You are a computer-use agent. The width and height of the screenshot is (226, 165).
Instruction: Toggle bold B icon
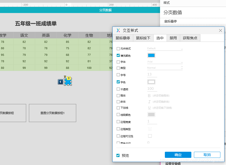pos(149,96)
